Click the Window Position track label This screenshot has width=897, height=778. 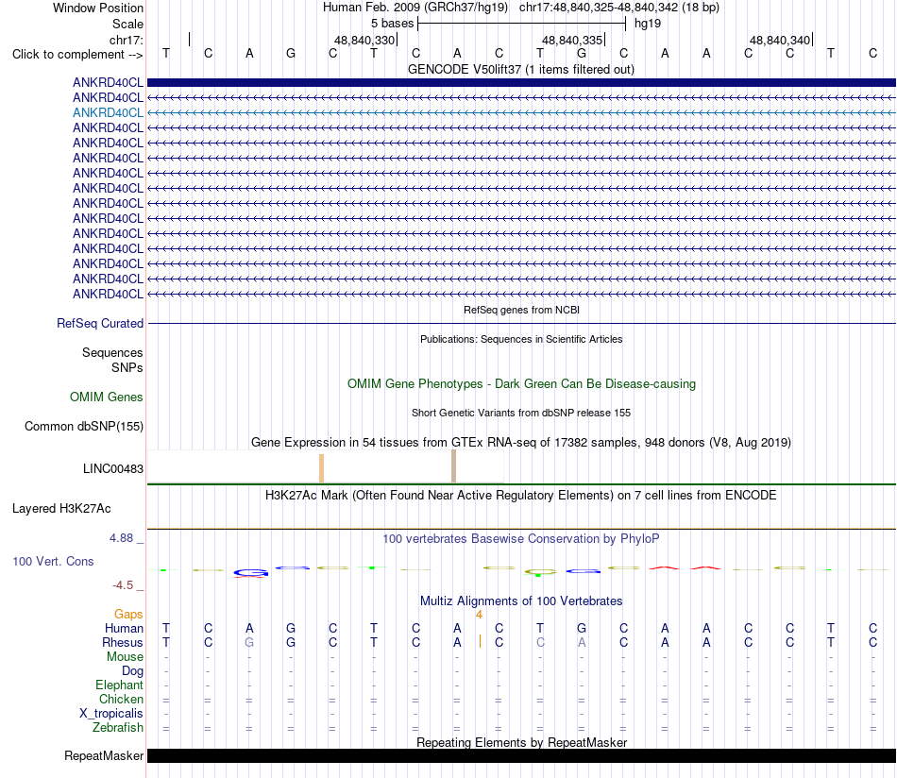98,8
